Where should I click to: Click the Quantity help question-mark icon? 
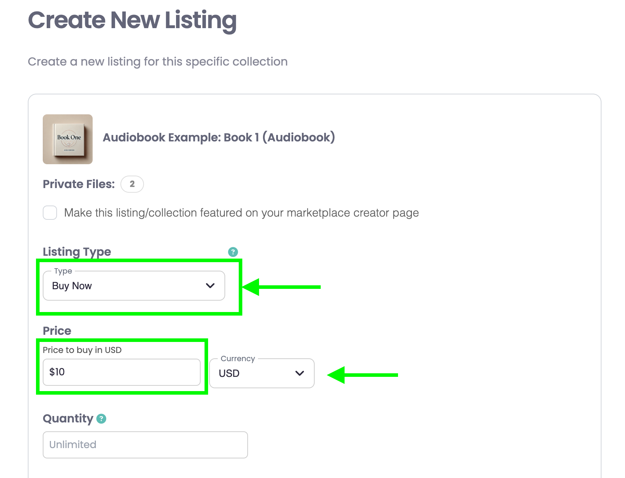point(102,419)
